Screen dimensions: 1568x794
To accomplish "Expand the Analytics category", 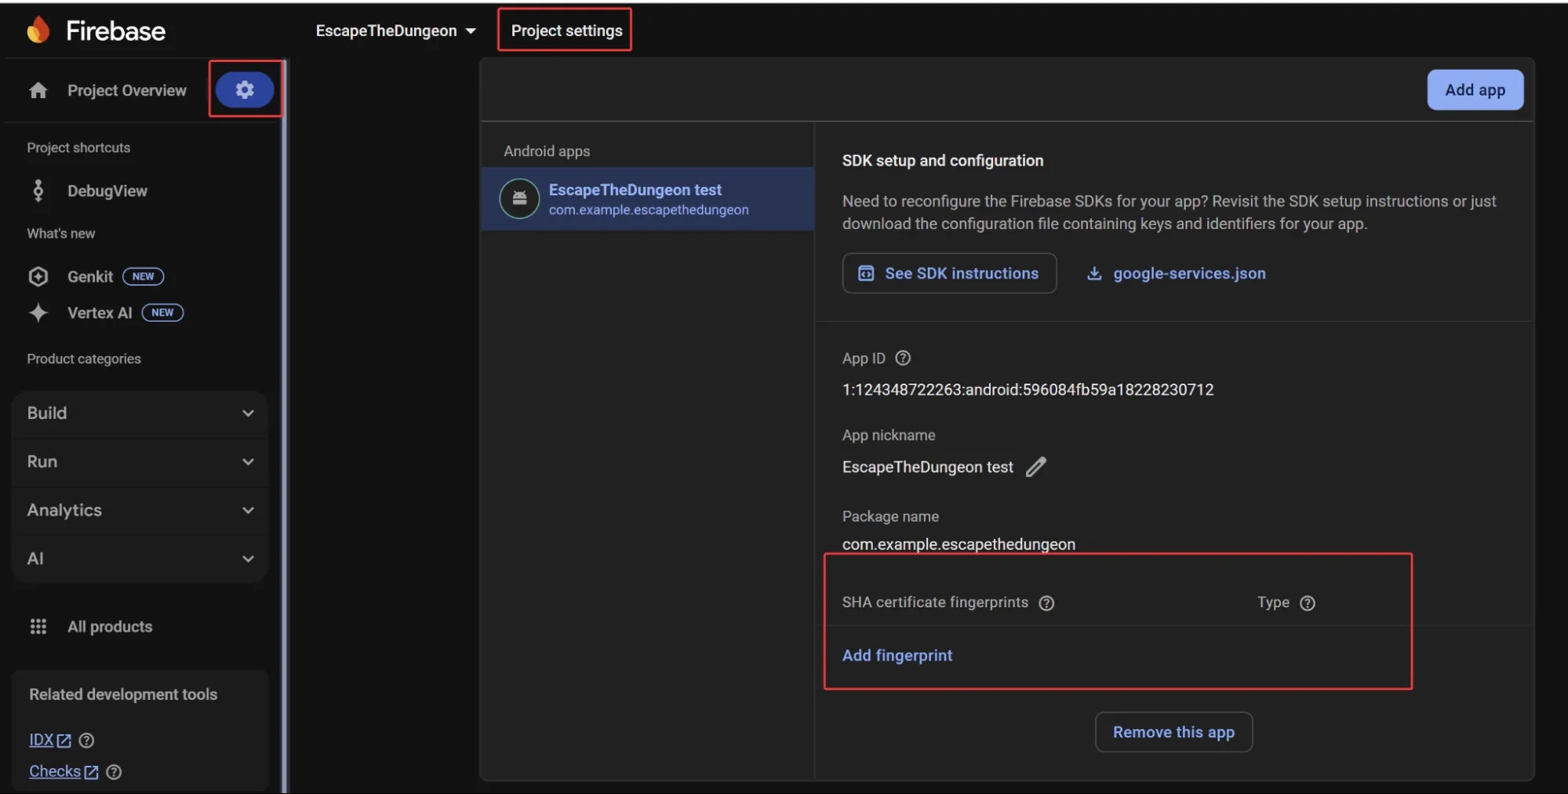I will 140,511.
